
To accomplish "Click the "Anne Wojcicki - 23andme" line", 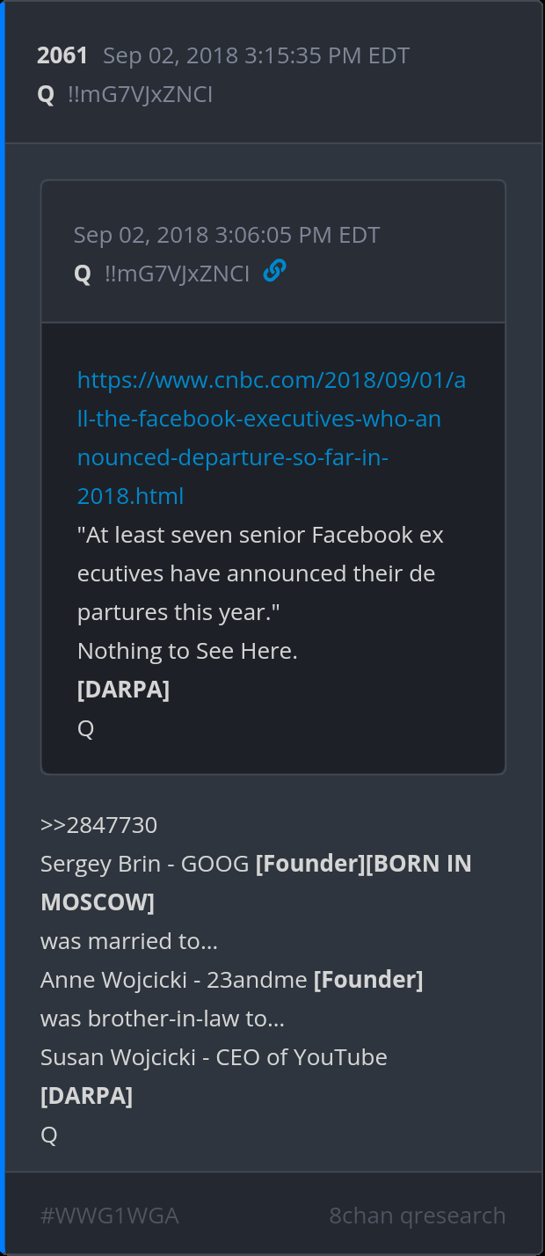I will [176, 980].
